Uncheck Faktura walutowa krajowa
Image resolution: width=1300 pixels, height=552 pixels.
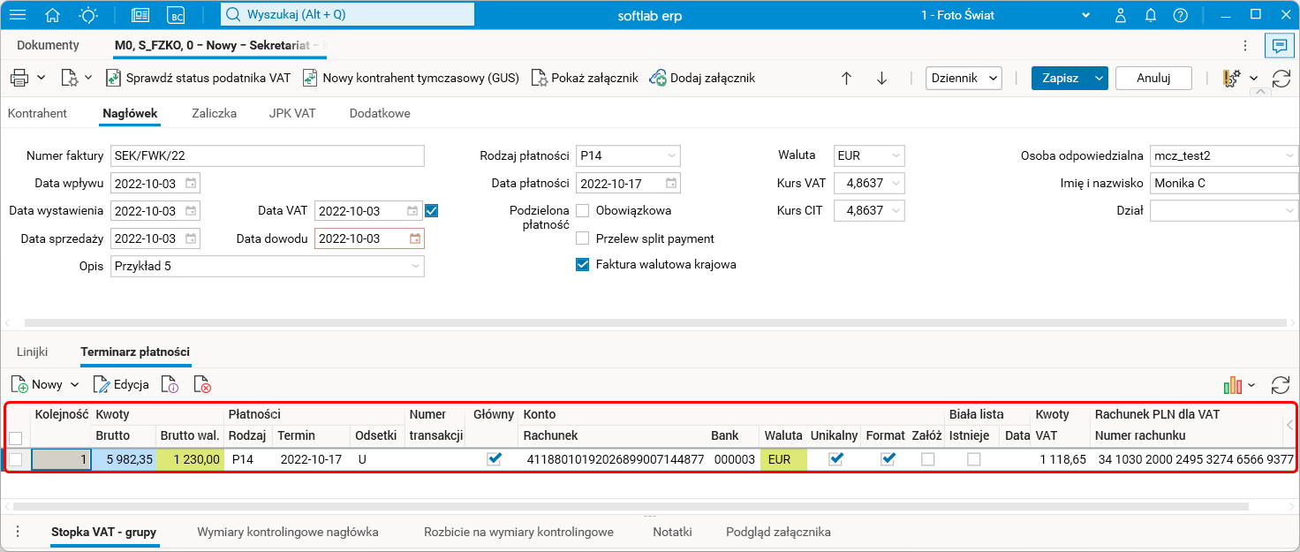click(x=583, y=264)
